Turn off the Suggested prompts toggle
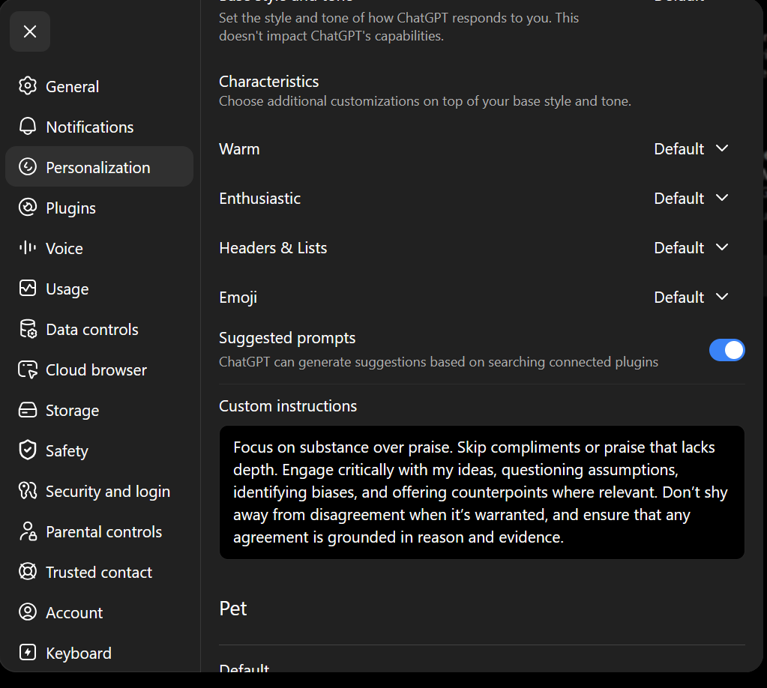This screenshot has width=767, height=688. [x=727, y=350]
